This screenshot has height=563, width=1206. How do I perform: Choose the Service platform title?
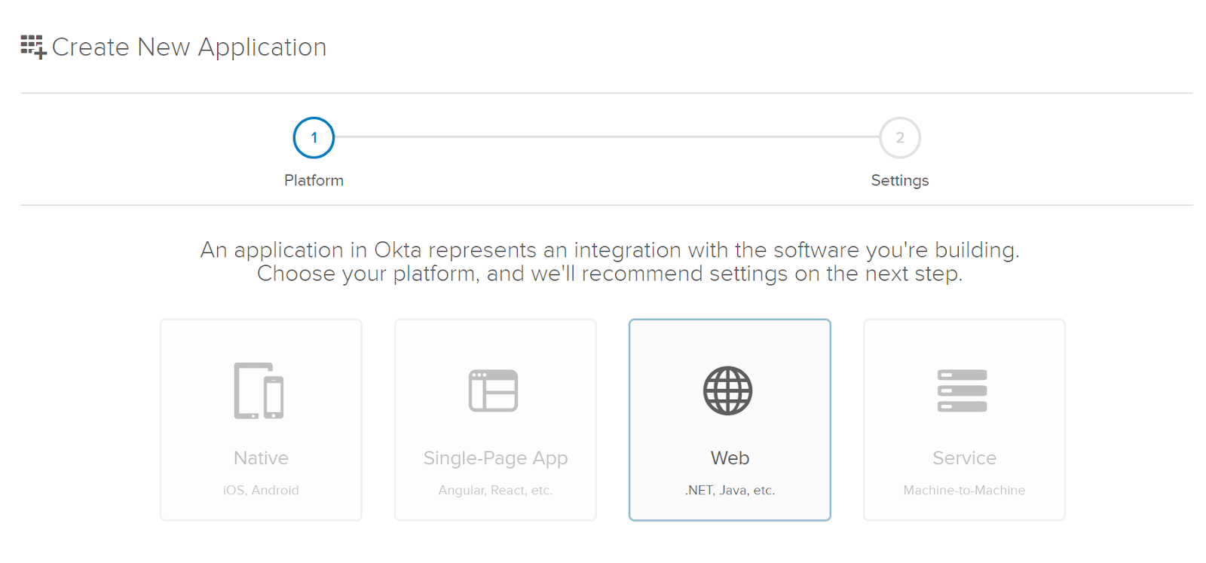(964, 458)
